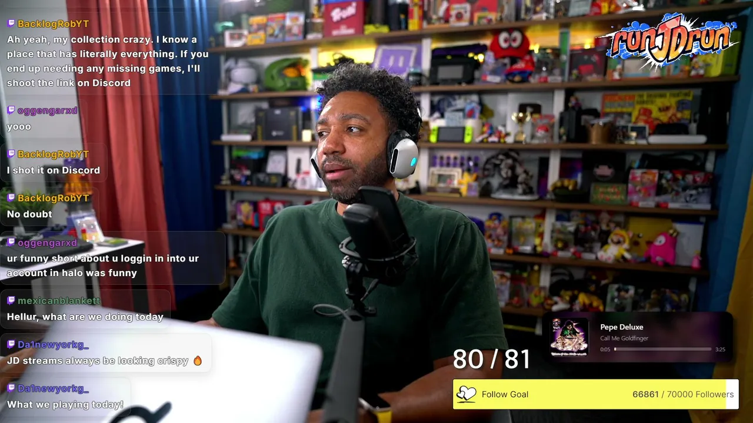Select the 'yooo' chat message
Viewport: 753px width, 423px height.
(x=19, y=126)
